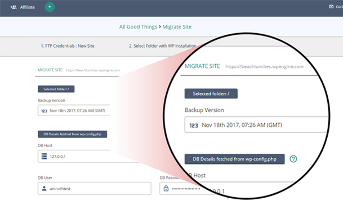This screenshot has width=343, height=219.
Task: Open the Affiliate menu item
Action: click(x=23, y=7)
